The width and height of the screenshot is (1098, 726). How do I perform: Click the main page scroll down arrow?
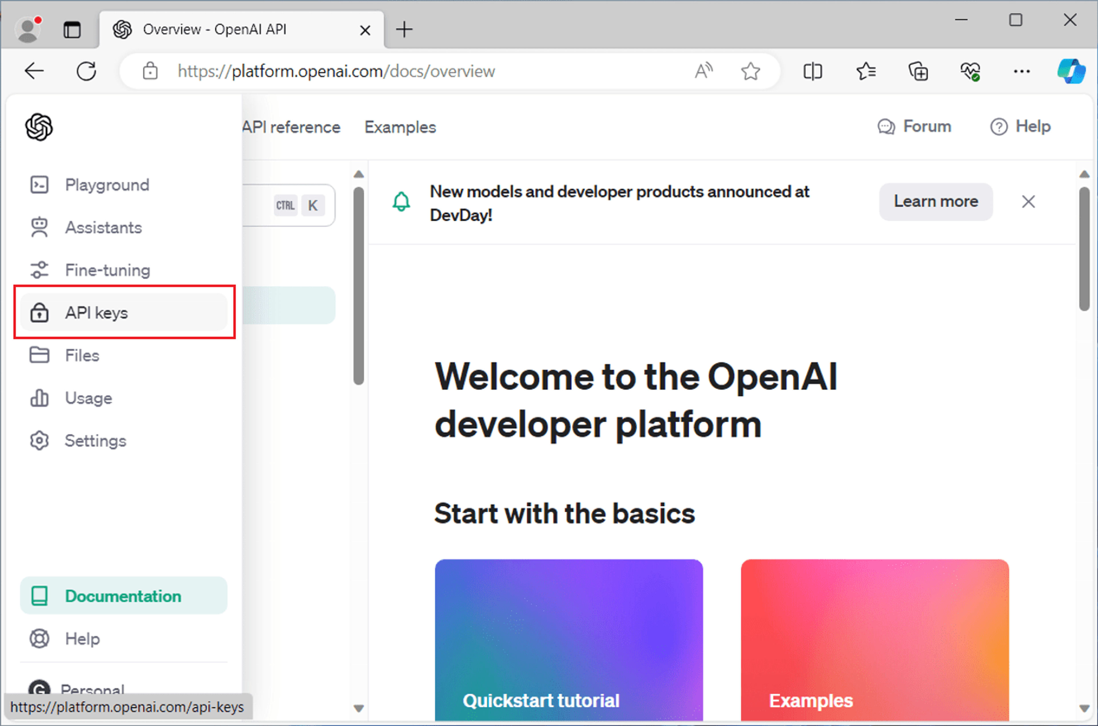tap(1084, 708)
